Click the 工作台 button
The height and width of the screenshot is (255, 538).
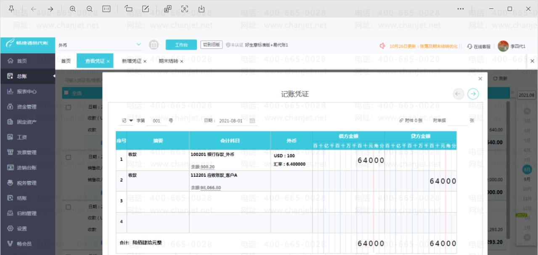181,45
